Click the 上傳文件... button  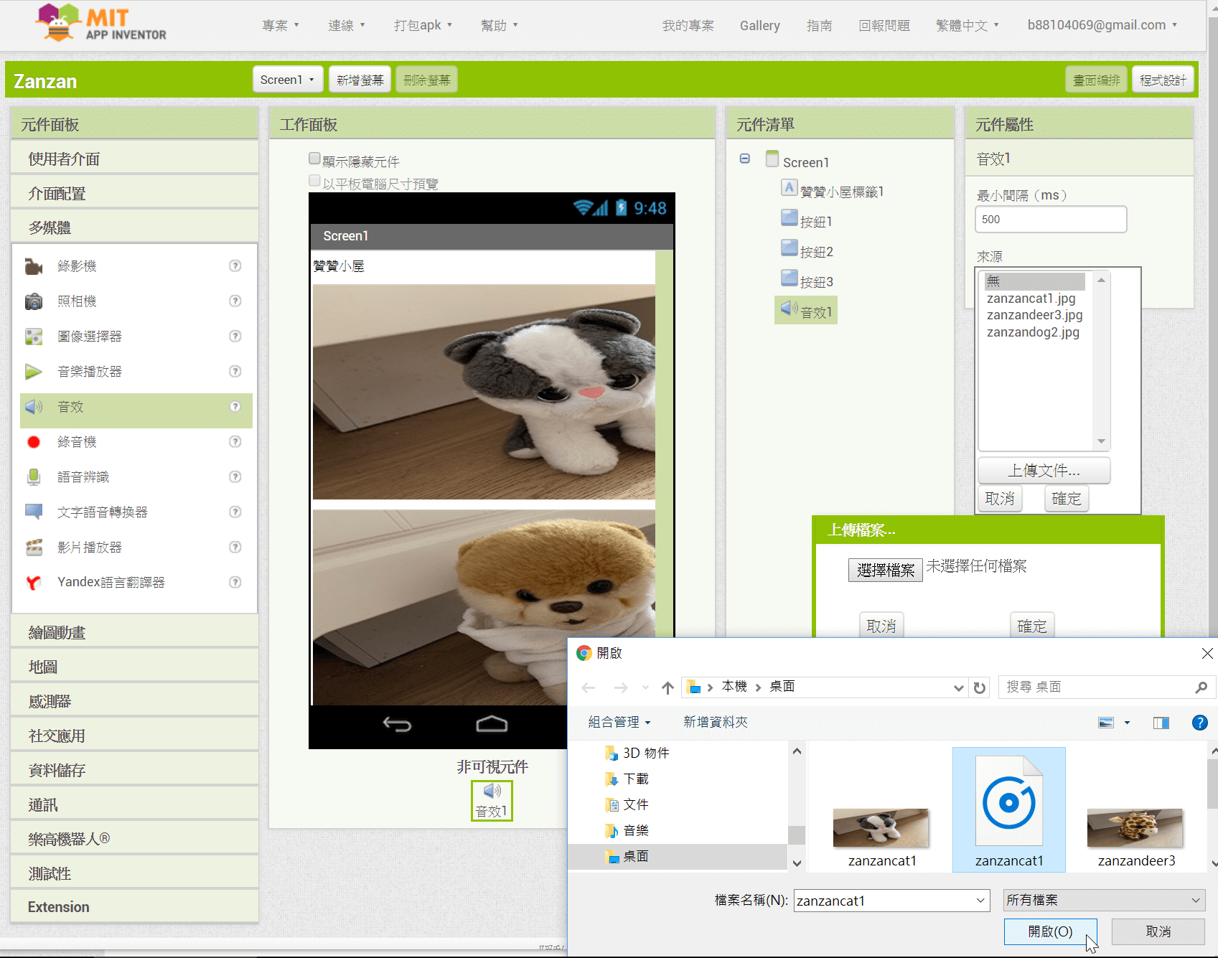click(x=1044, y=471)
